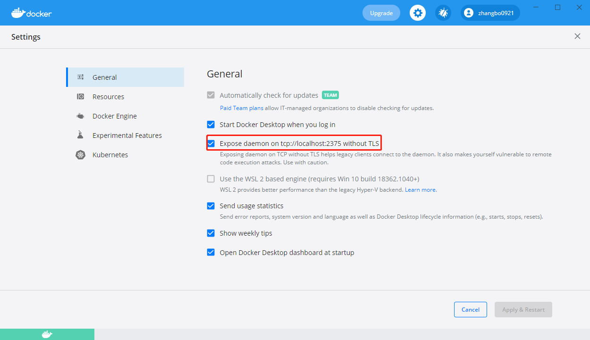Click the Cancel button
Screen dimensions: 590x340
coord(471,310)
